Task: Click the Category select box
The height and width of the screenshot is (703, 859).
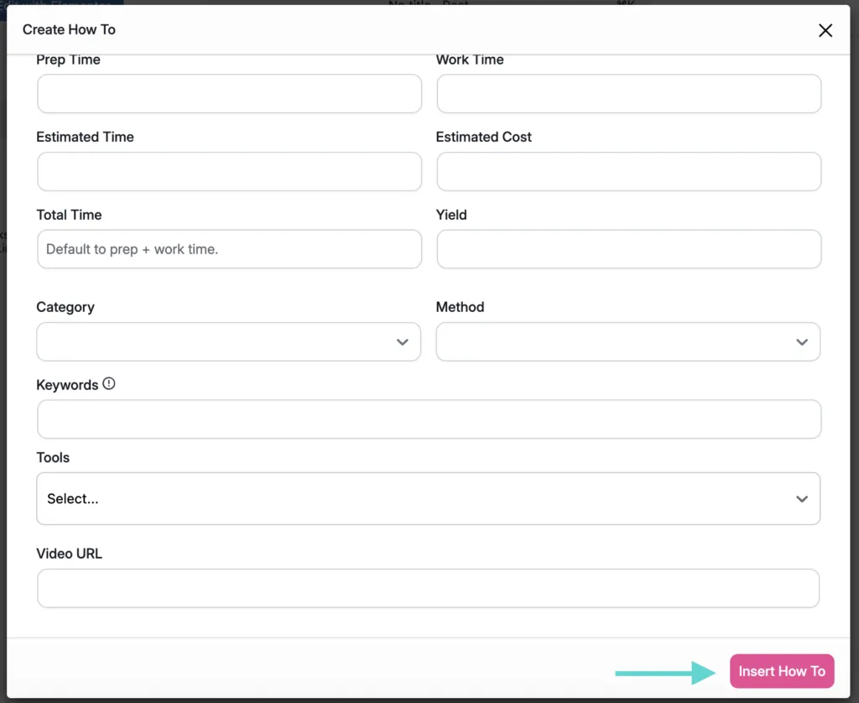Action: click(228, 342)
